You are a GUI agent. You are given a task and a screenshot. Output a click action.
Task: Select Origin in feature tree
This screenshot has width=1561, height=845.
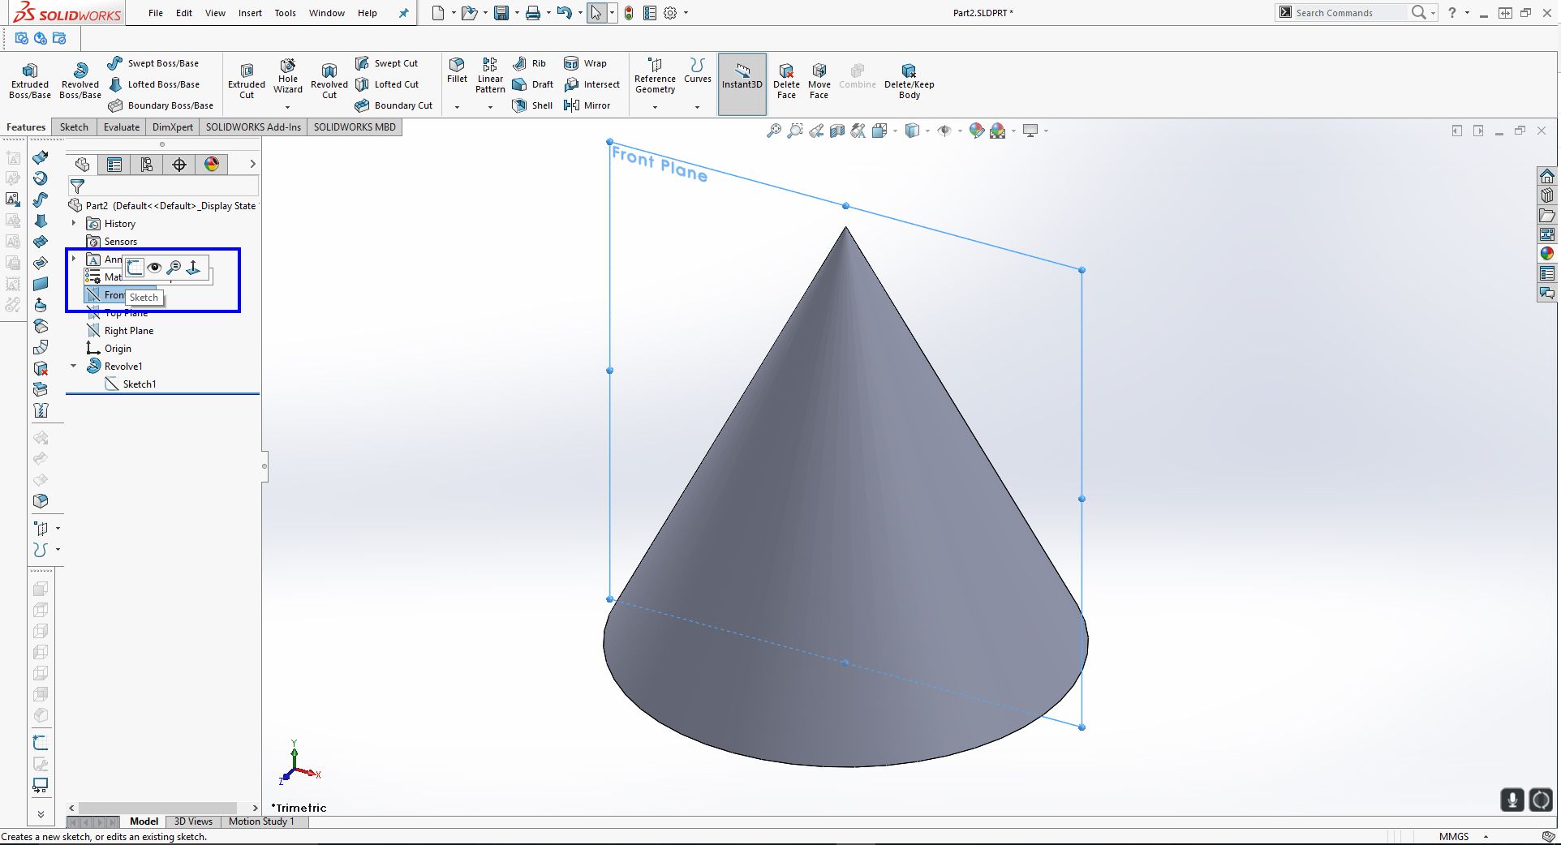[109, 348]
